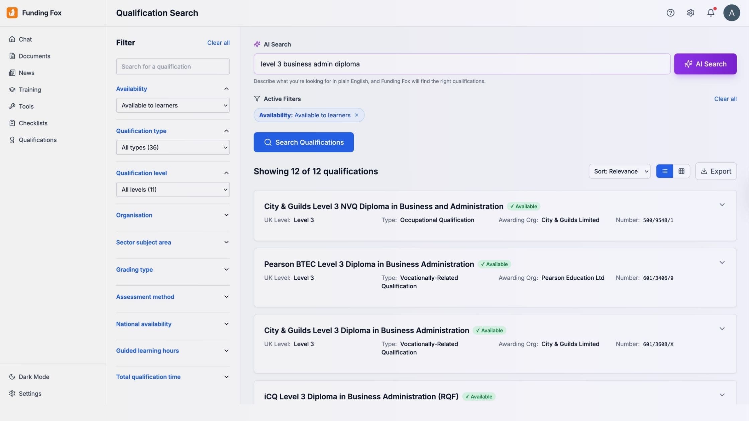Image resolution: width=749 pixels, height=421 pixels.
Task: Open the user avatar A menu
Action: tap(732, 13)
